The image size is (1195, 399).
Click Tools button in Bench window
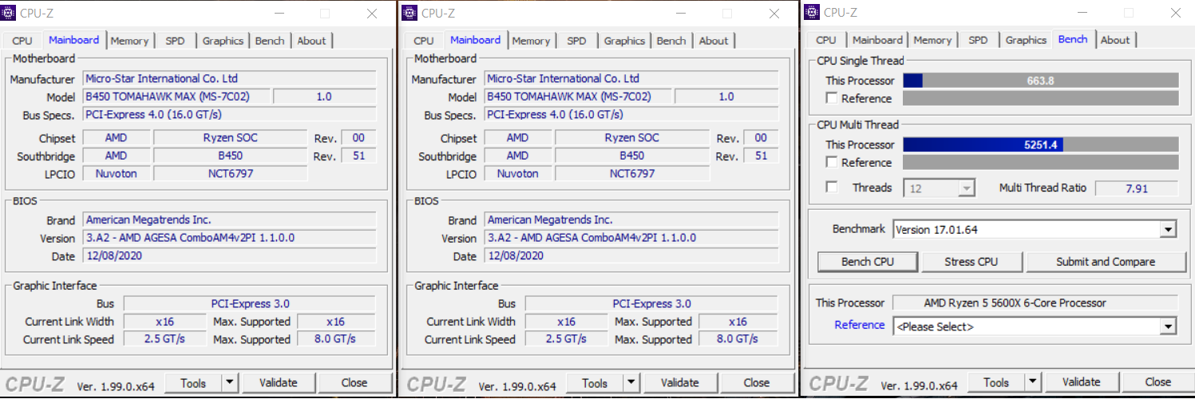(996, 383)
